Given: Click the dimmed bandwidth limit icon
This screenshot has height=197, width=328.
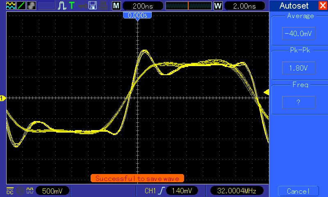Looking at the screenshot, I should pos(20,191).
